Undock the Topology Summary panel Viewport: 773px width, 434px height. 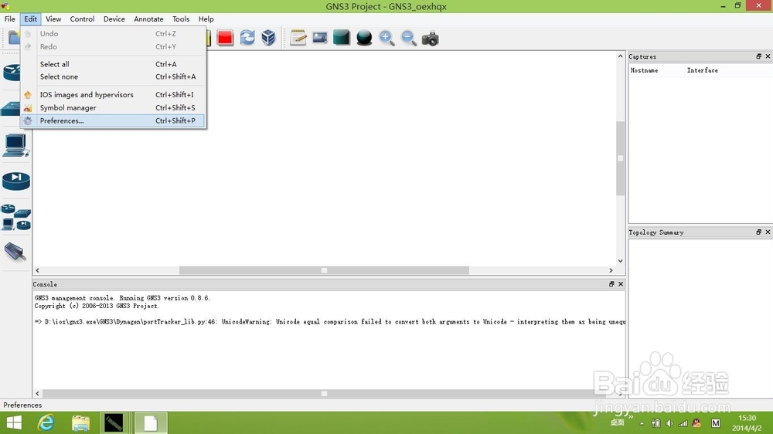(x=759, y=232)
